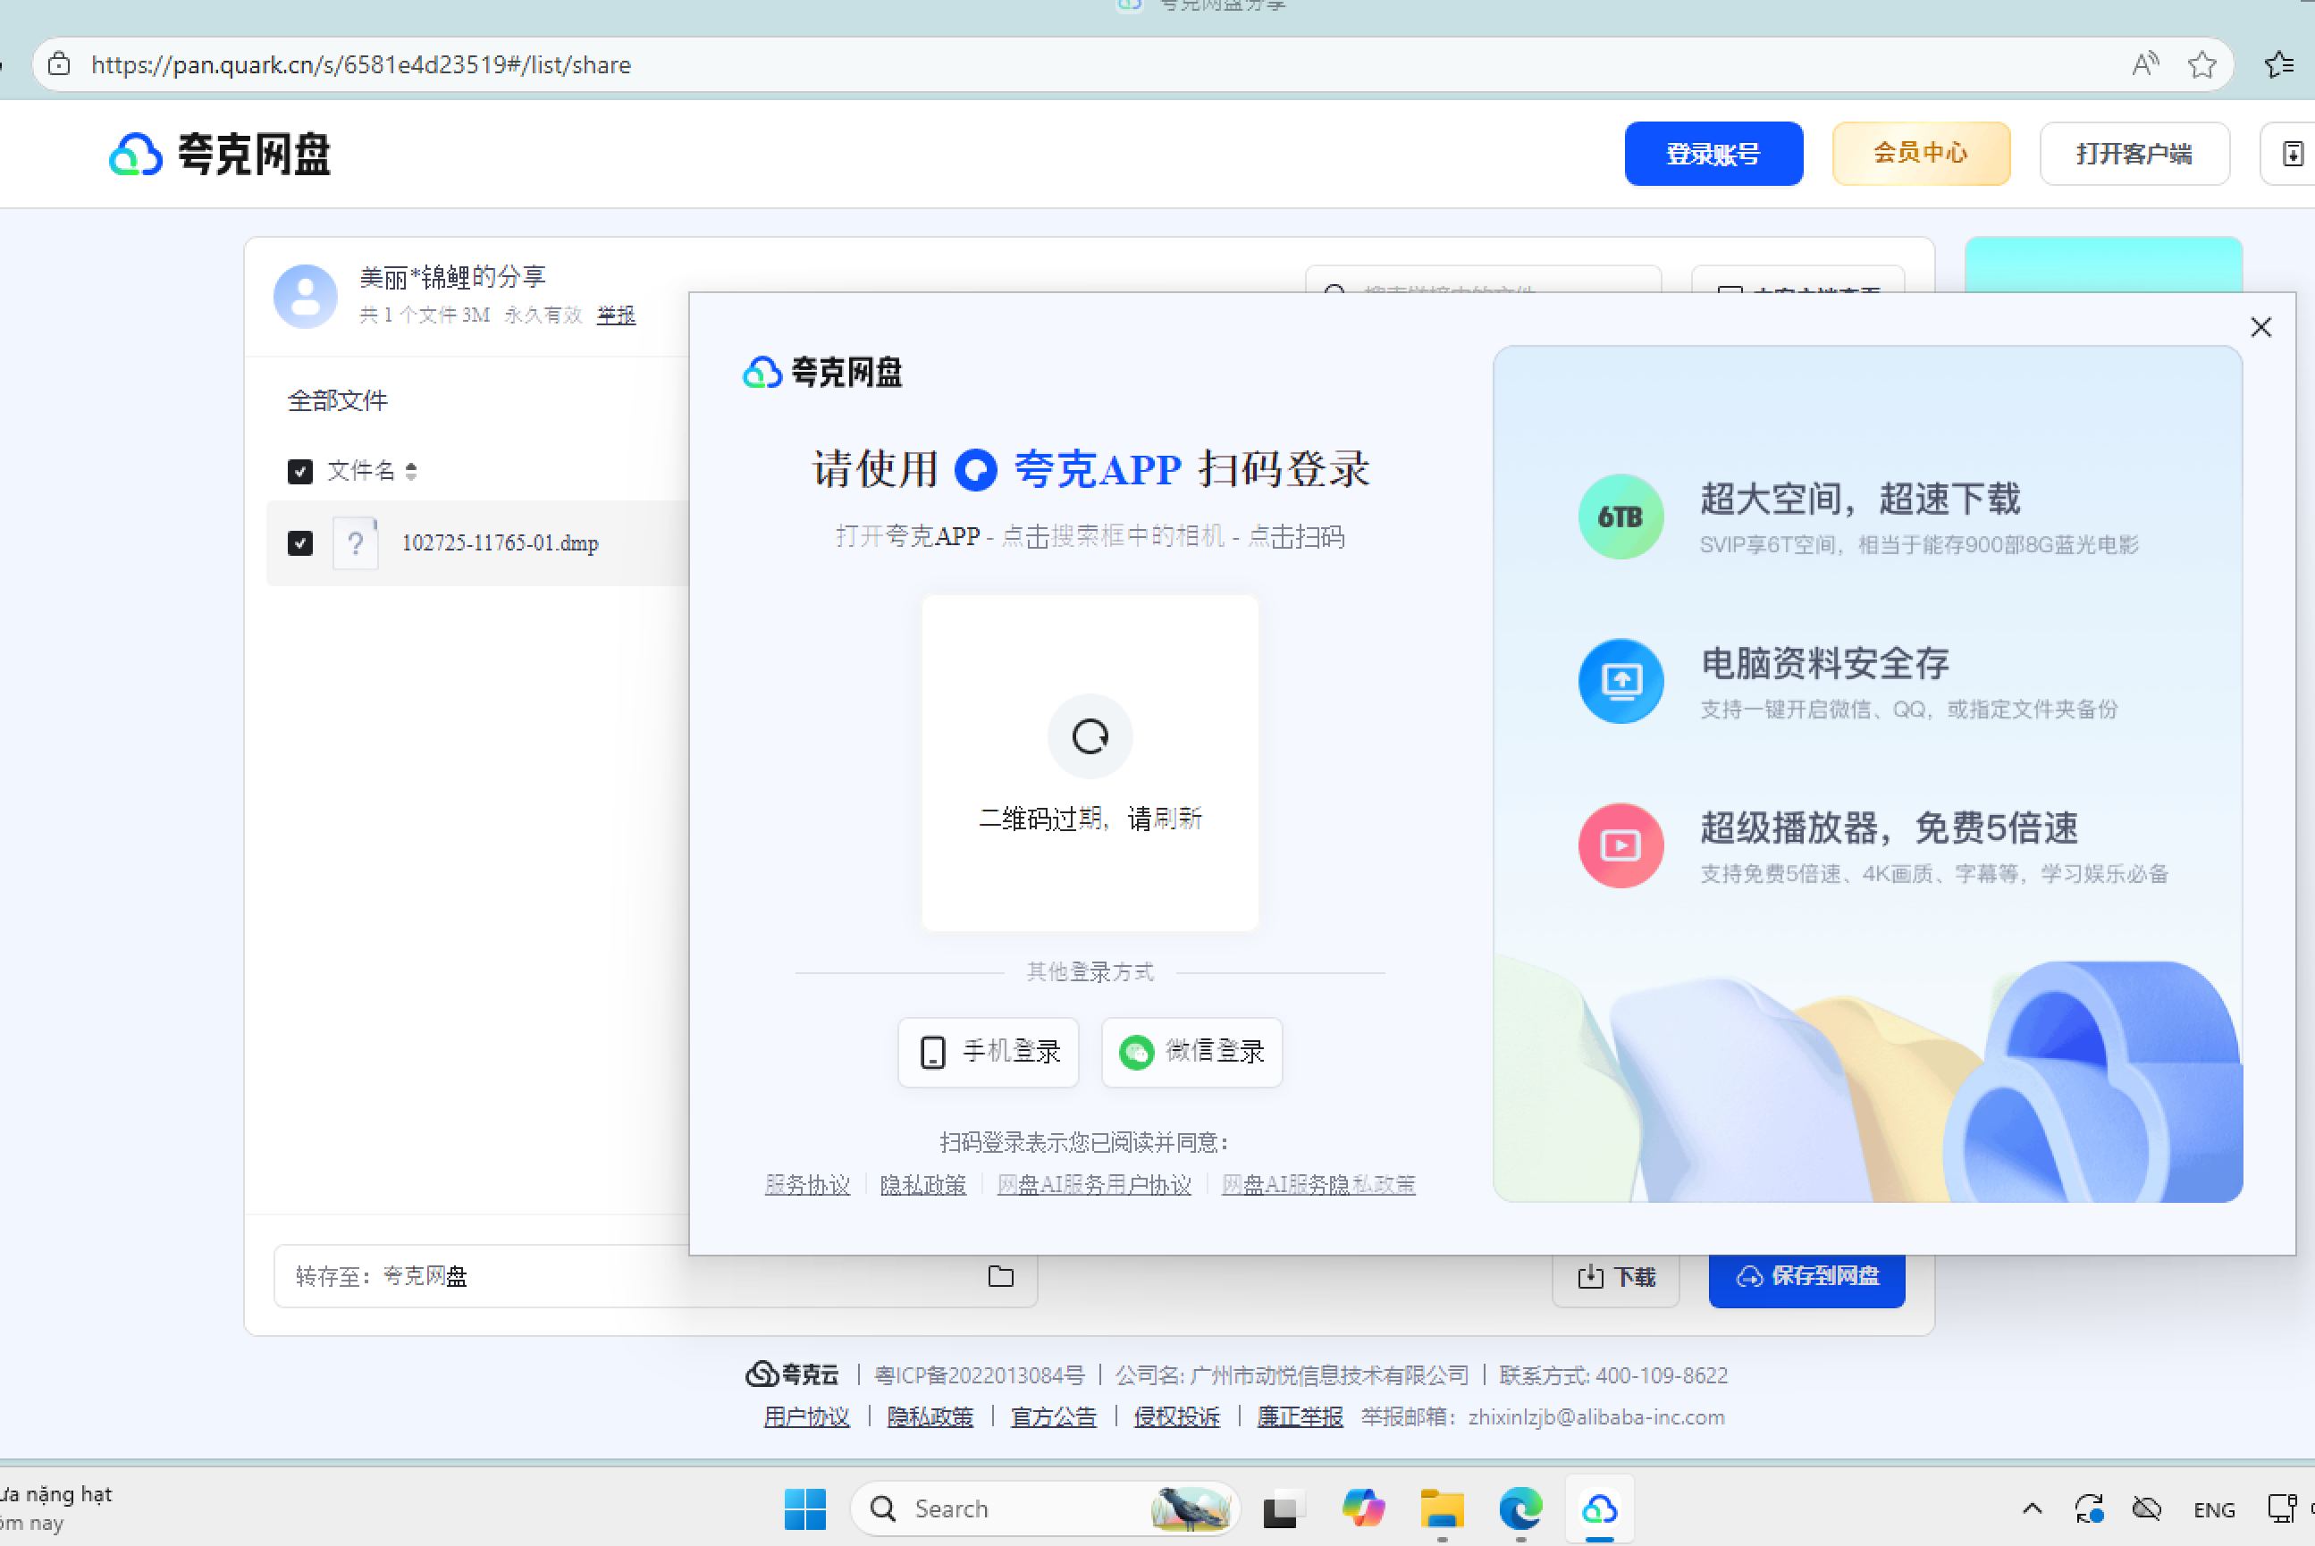Image resolution: width=2315 pixels, height=1546 pixels.
Task: Uncheck the 102725-11765-01.dmp file checkbox
Action: [299, 542]
